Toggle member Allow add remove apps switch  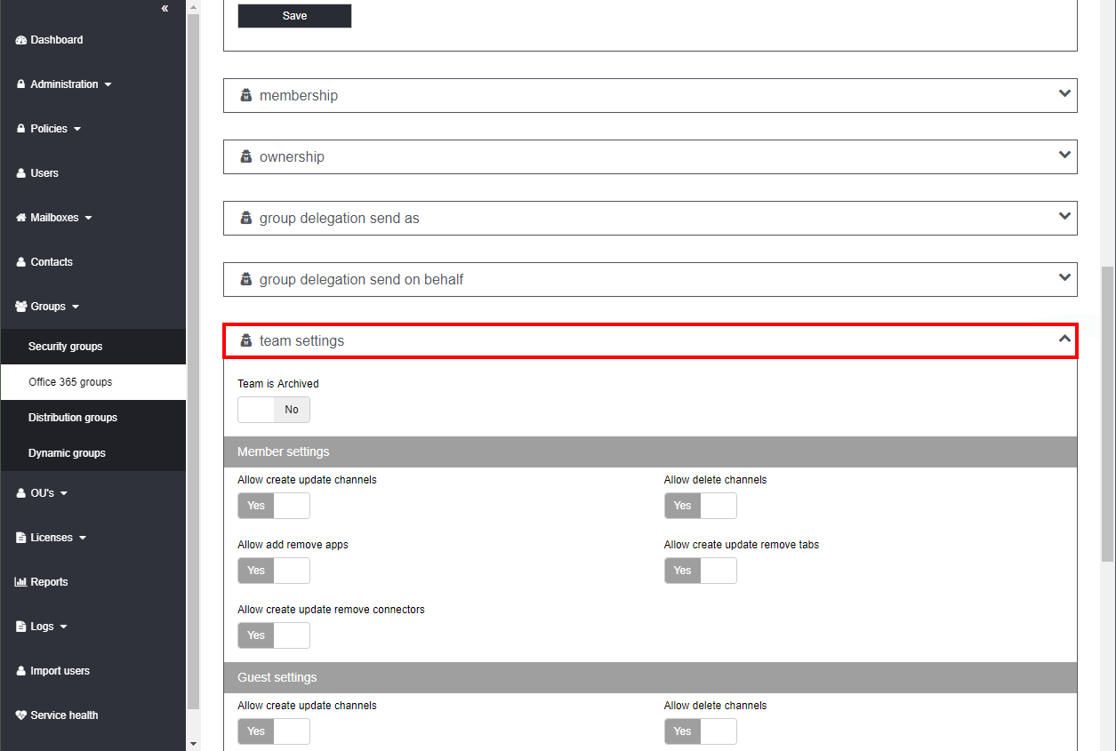274,571
